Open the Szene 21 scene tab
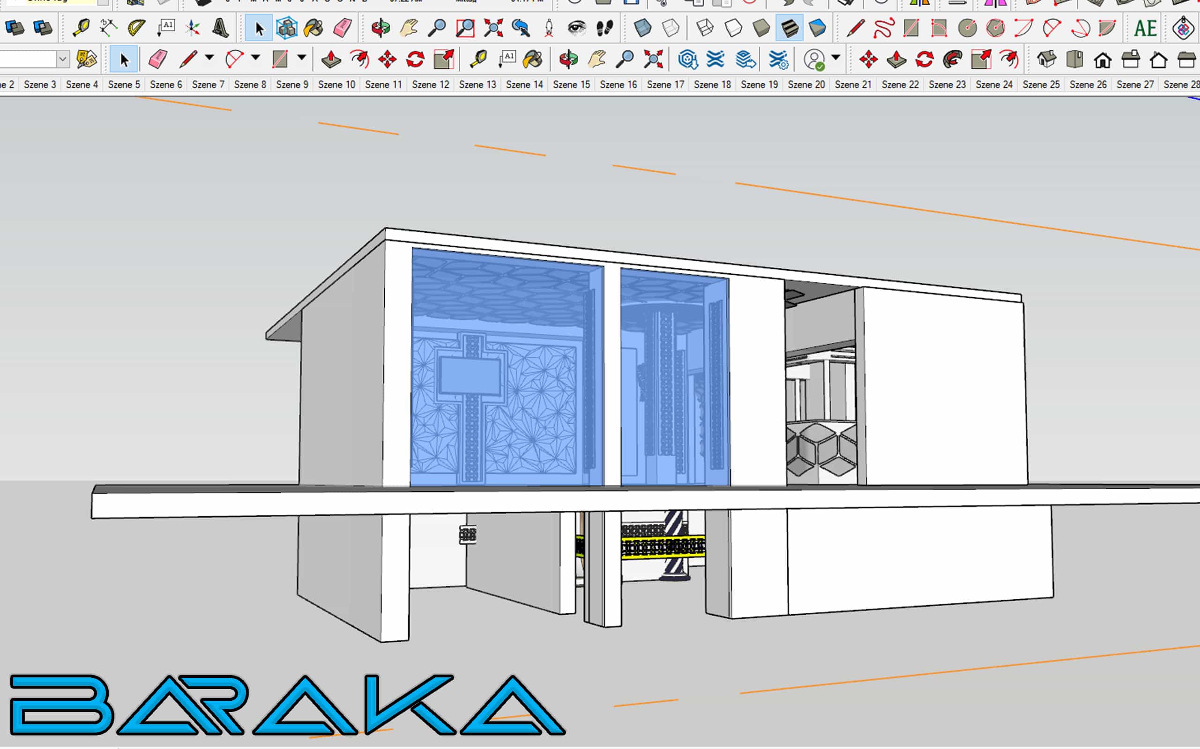 pos(853,85)
